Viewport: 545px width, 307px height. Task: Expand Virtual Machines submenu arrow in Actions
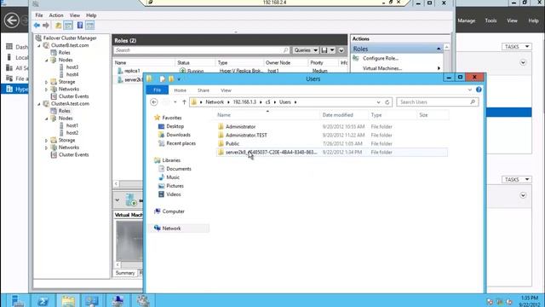(x=439, y=68)
